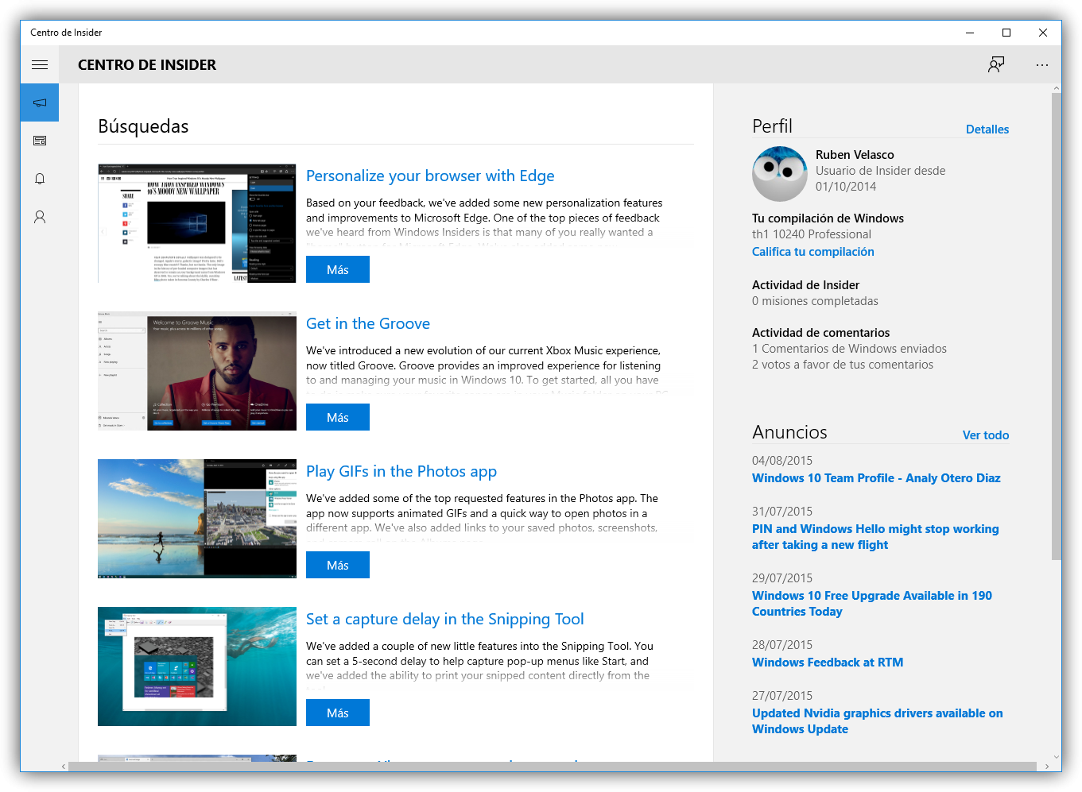Click the 'th1 10240 Professional' build text
The image size is (1082, 792).
(x=812, y=234)
